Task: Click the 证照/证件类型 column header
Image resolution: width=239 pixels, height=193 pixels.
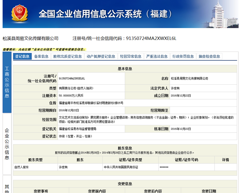Action: tap(130, 160)
